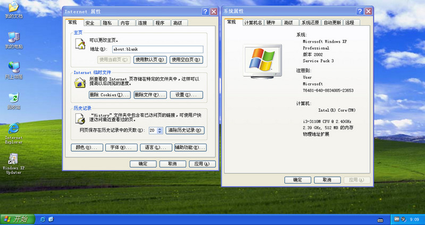
Task: Click 使用空白页 button
Action: [x=186, y=60]
